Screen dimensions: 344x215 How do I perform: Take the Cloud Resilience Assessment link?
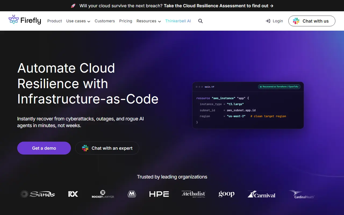(x=218, y=6)
